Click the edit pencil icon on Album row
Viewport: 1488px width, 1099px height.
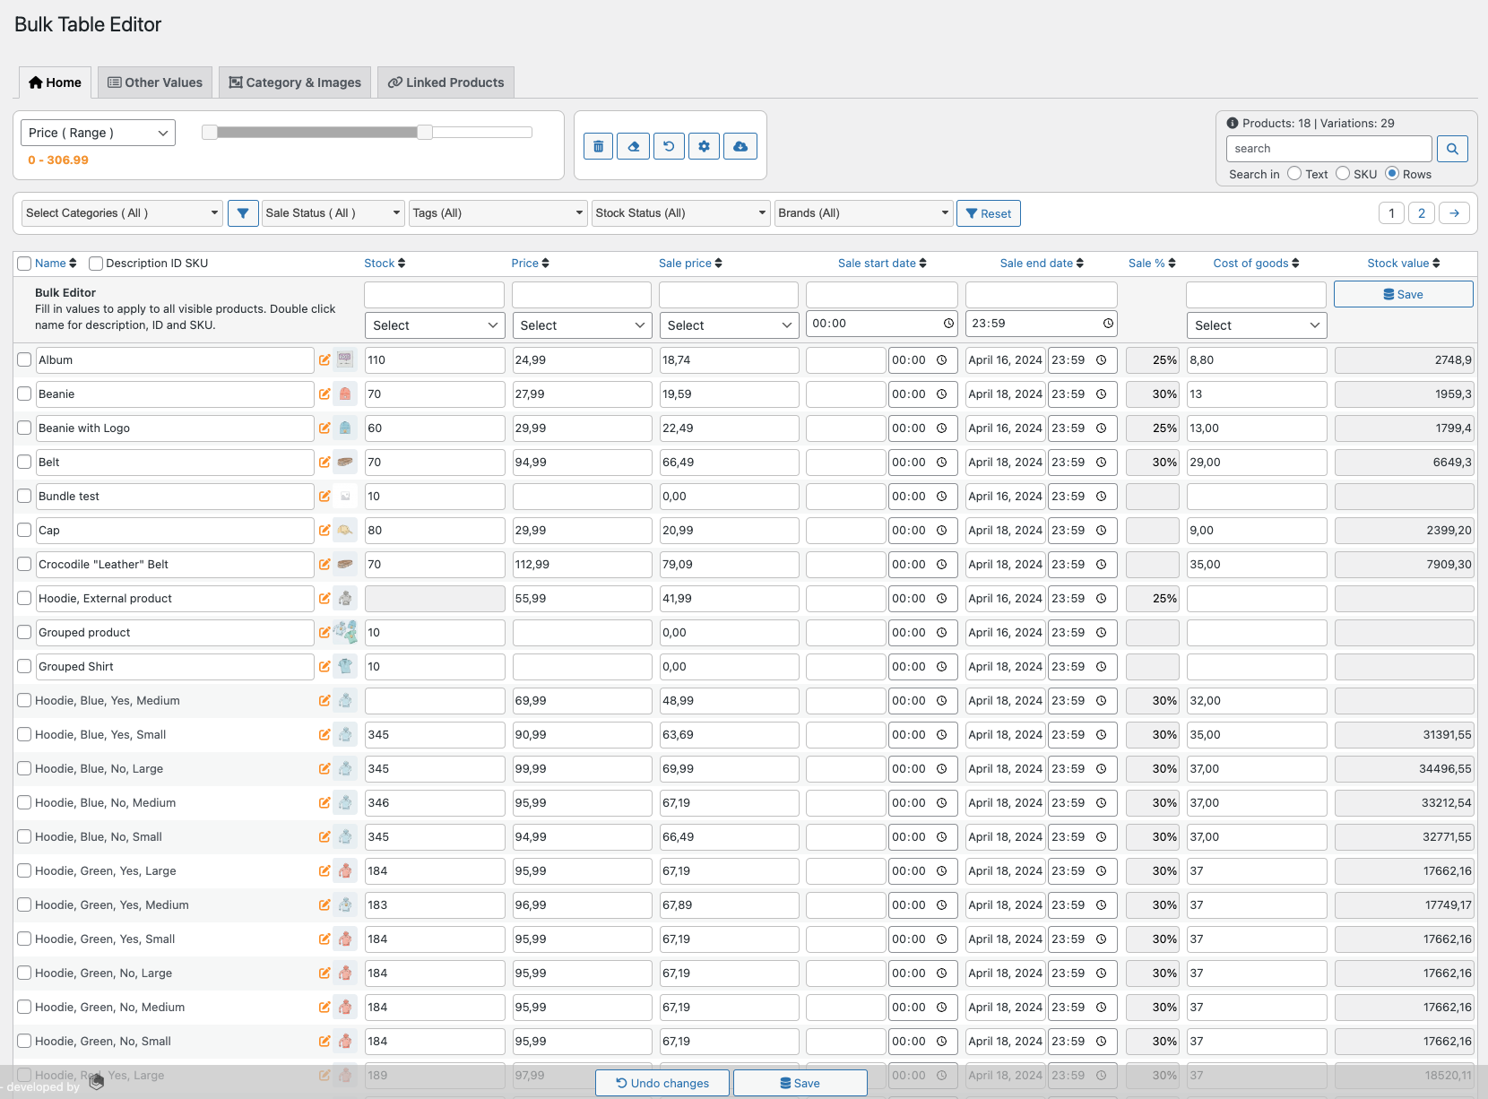point(324,359)
